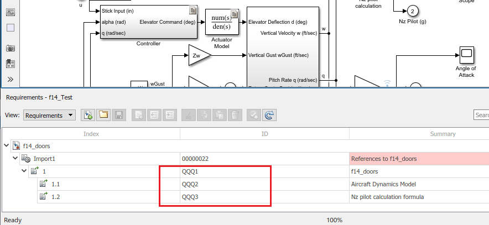Click the ID column header
The height and width of the screenshot is (225, 489).
point(264,134)
